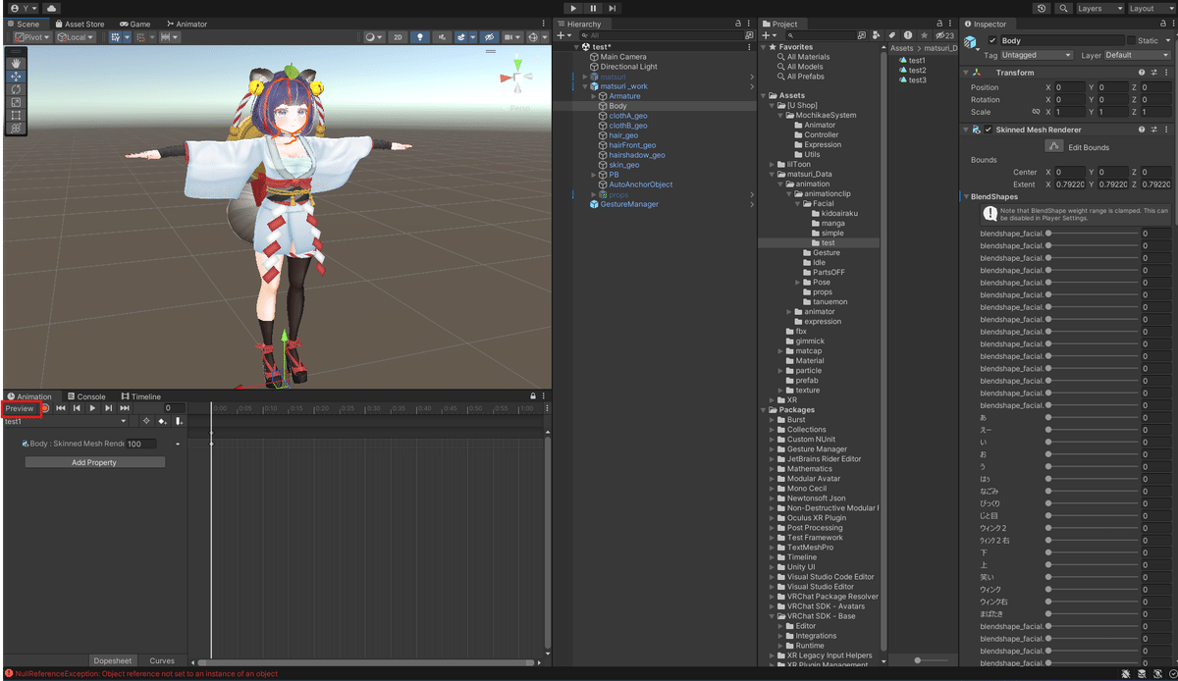
Task: Open the cloud services icon
Action: (x=51, y=8)
